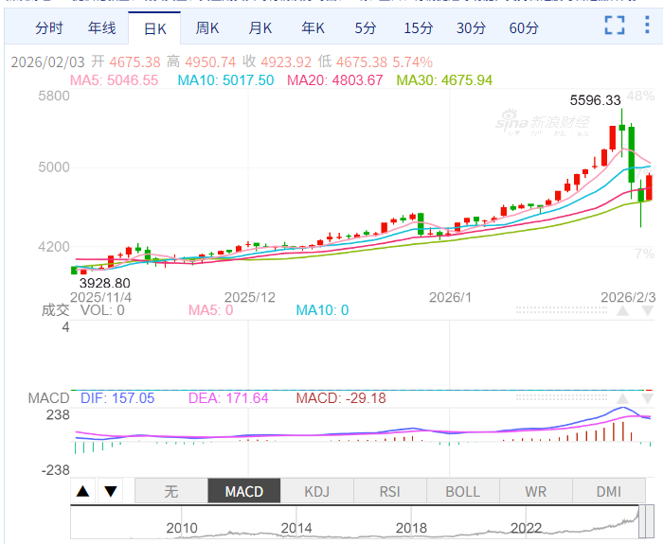Image resolution: width=663 pixels, height=544 pixels.
Task: Click the MA20: 4803.67 label
Action: click(335, 80)
